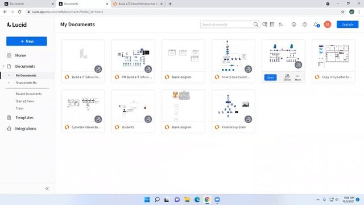Click shared badge on PM Build card

[148, 69]
